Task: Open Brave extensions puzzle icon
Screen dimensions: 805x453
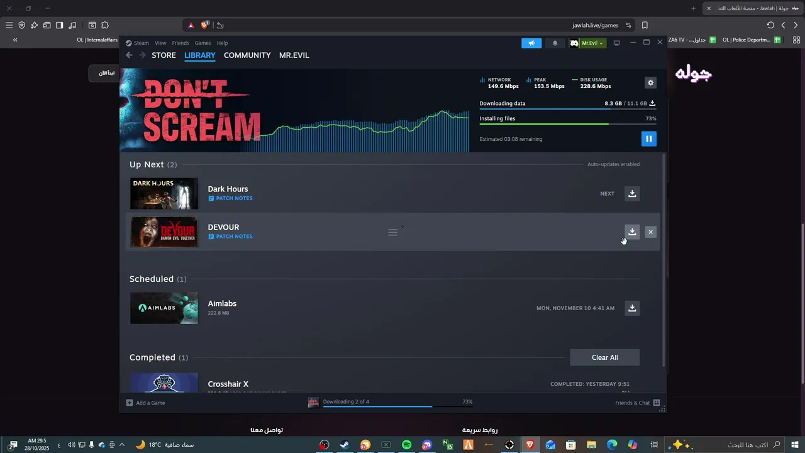Action: [x=105, y=25]
